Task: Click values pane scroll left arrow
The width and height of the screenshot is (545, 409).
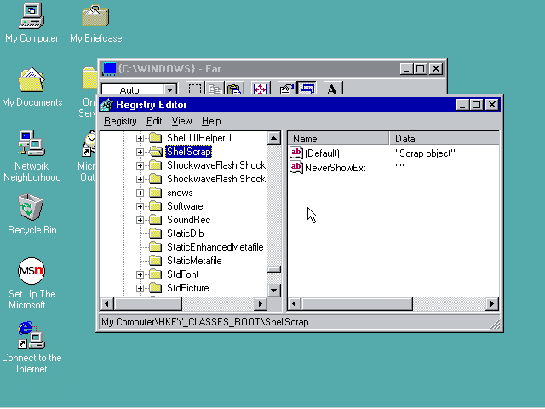Action: point(295,304)
